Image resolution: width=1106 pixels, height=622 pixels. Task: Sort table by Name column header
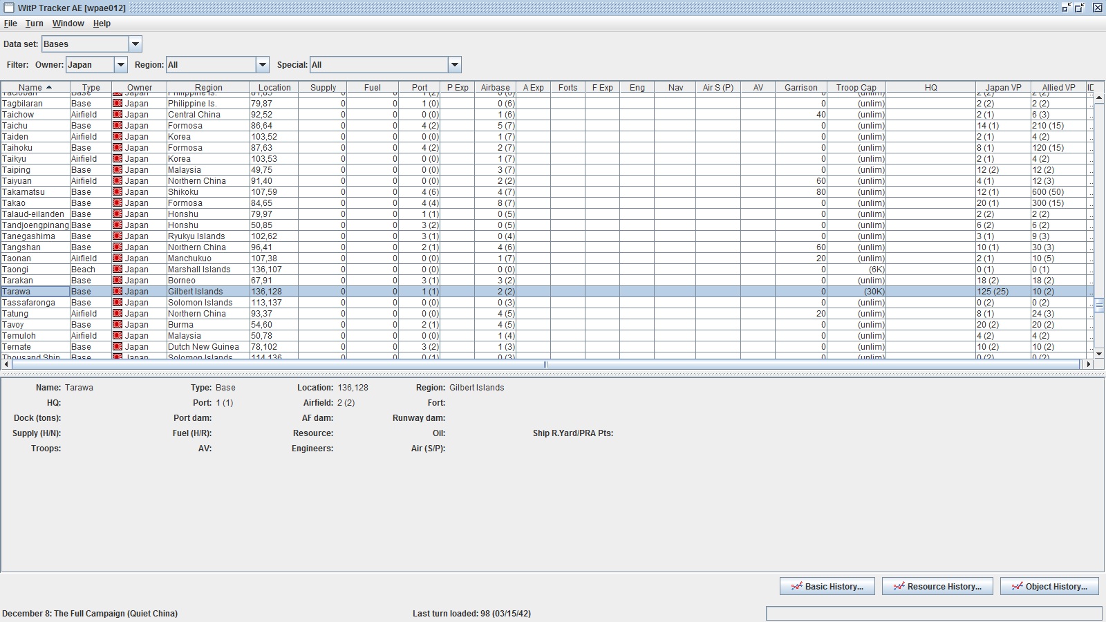pyautogui.click(x=35, y=87)
